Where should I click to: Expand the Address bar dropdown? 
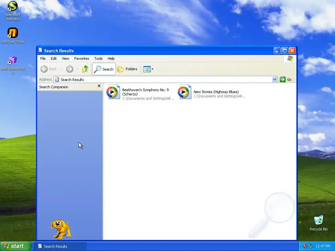pos(274,79)
